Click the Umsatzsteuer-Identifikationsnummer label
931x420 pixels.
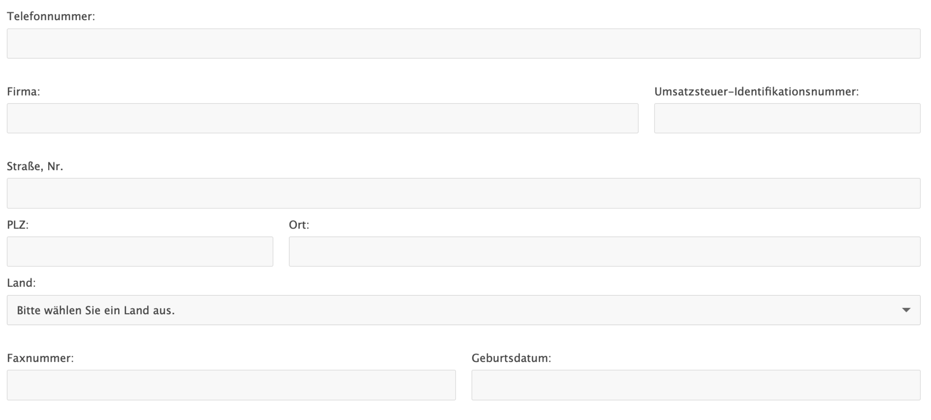click(x=756, y=91)
